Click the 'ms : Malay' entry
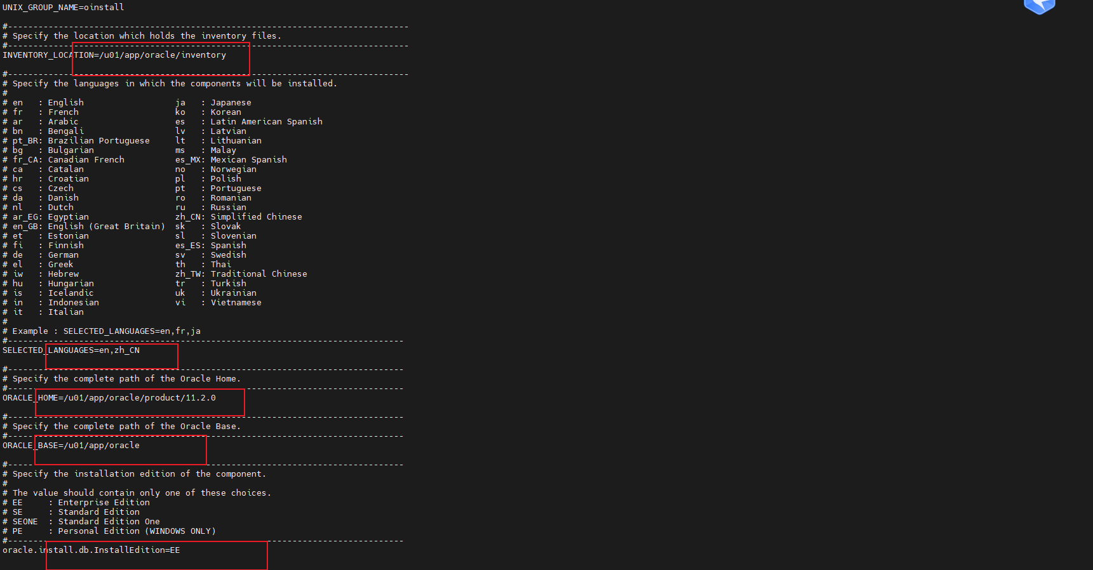 (x=206, y=150)
